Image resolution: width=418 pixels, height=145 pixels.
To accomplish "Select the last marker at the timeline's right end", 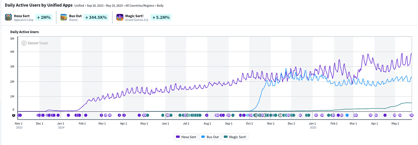I will (412, 115).
